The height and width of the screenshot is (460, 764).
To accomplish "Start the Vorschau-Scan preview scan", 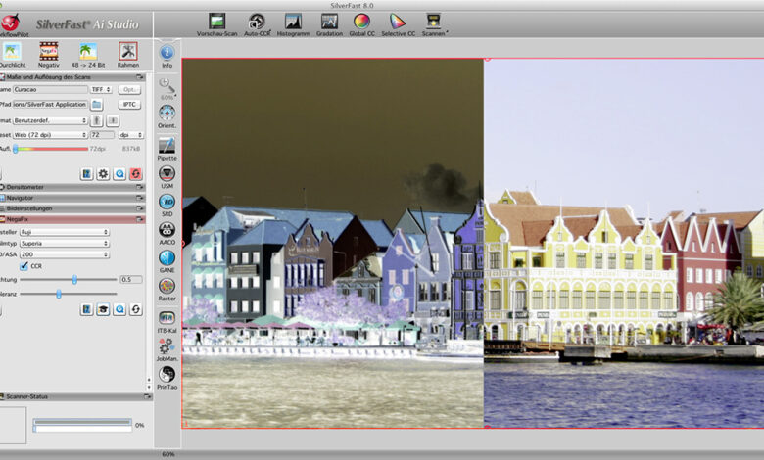I will 216,21.
